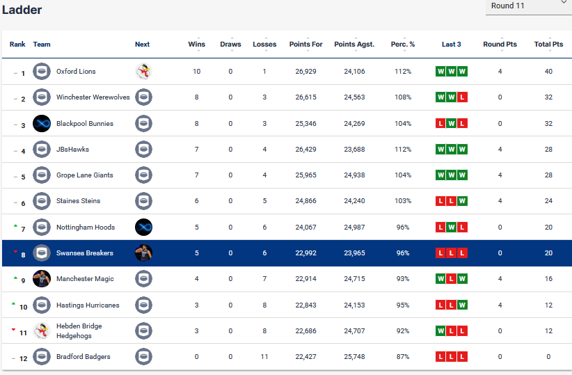This screenshot has width=572, height=375.
Task: Click Manchester Magic player avatar icon
Action: pyautogui.click(x=42, y=279)
